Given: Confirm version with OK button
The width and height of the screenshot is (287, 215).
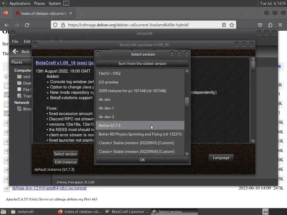Looking at the screenshot, I should click(x=142, y=160).
